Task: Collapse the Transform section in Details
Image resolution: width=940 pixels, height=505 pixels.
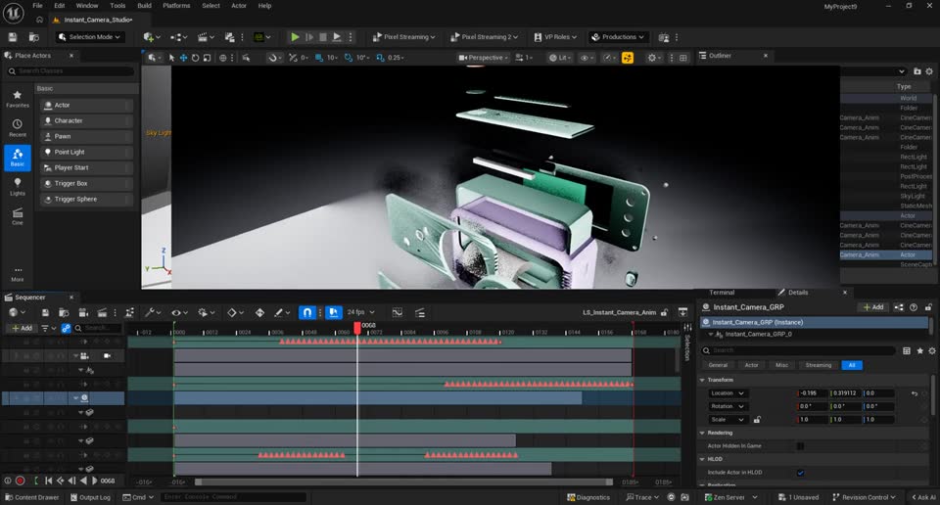Action: [702, 380]
